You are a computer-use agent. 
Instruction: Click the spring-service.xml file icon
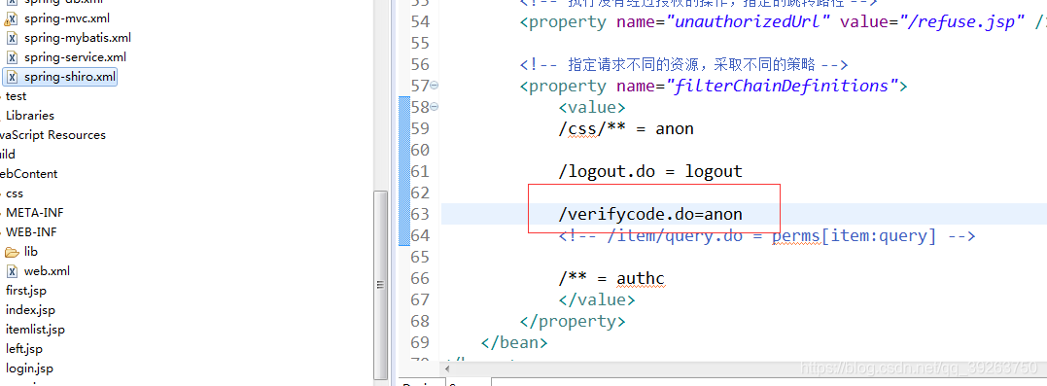(x=12, y=57)
